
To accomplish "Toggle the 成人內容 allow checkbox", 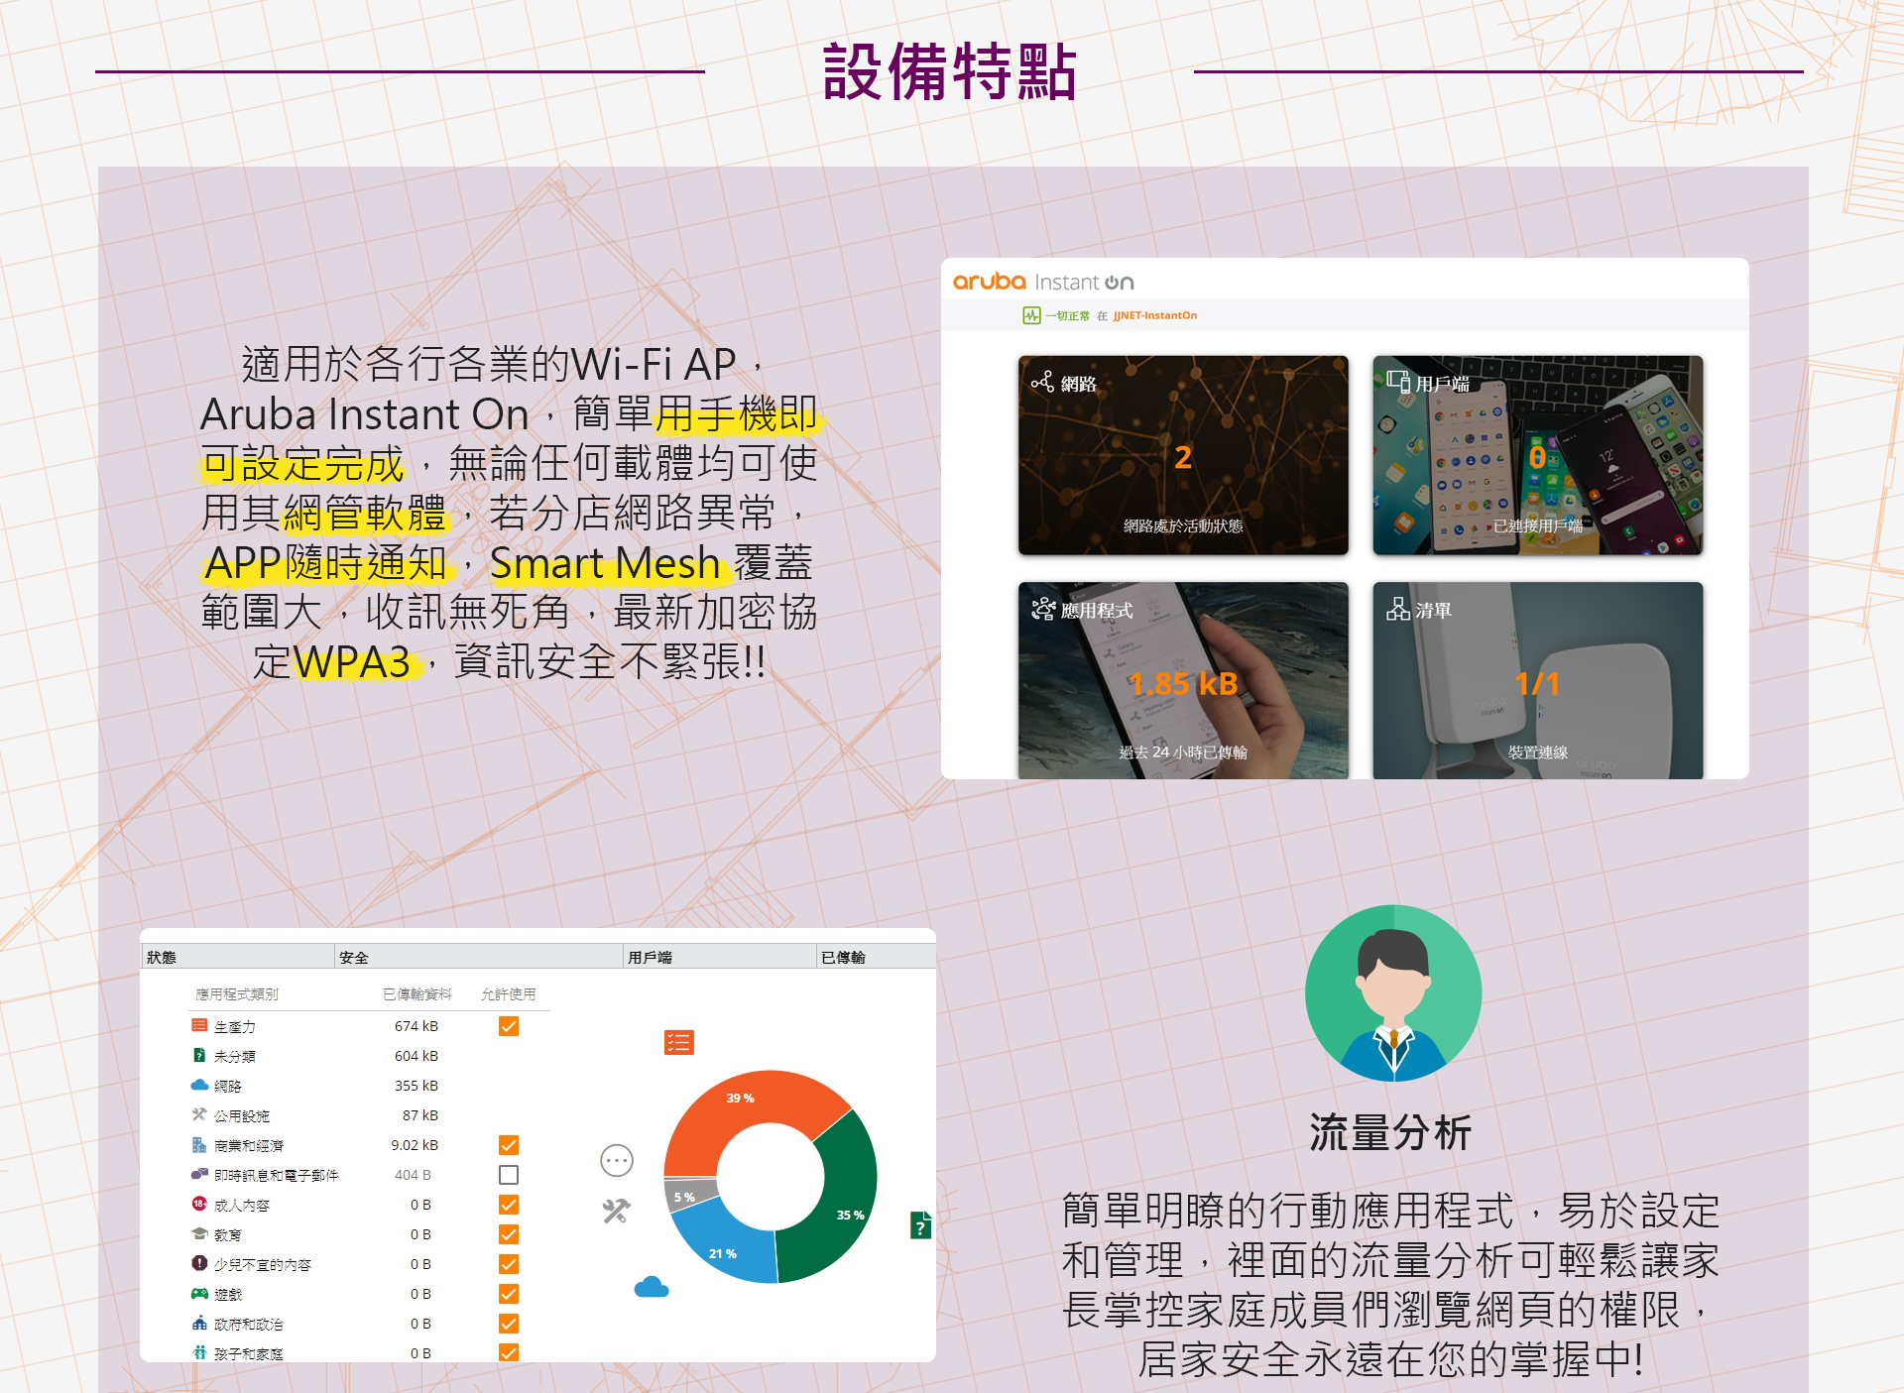I will click(509, 1205).
